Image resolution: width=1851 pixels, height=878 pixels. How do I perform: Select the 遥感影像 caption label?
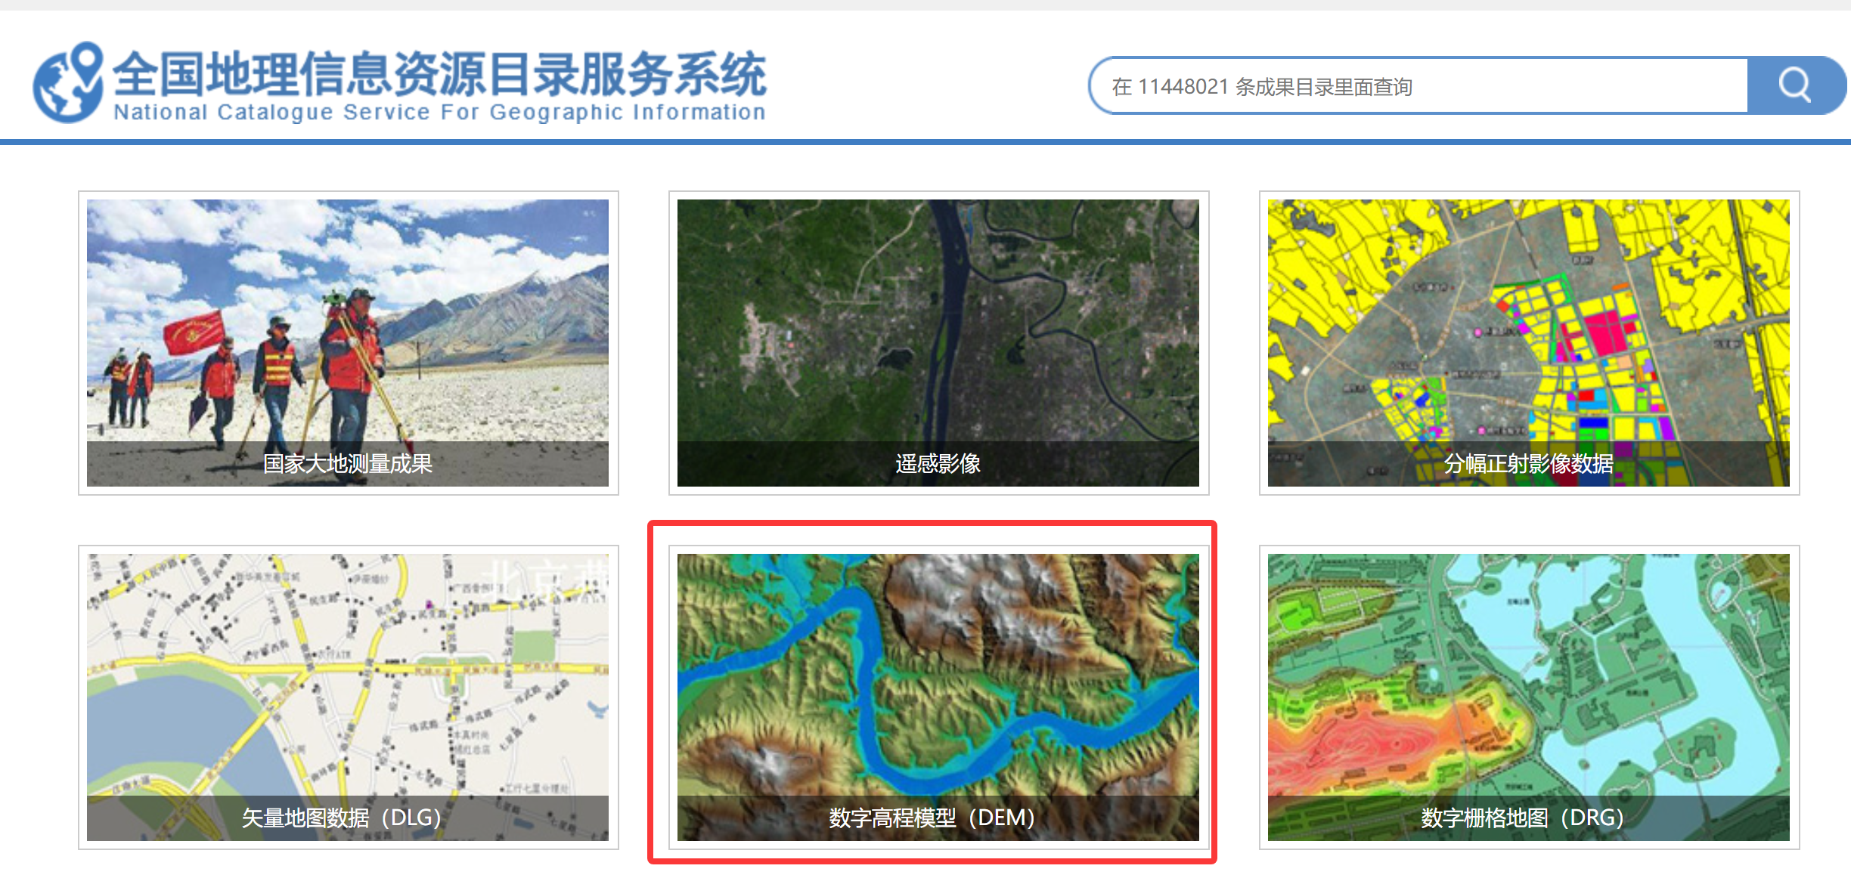(x=938, y=463)
